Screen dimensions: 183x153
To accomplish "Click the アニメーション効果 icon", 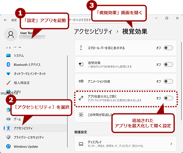I will [x=81, y=81].
